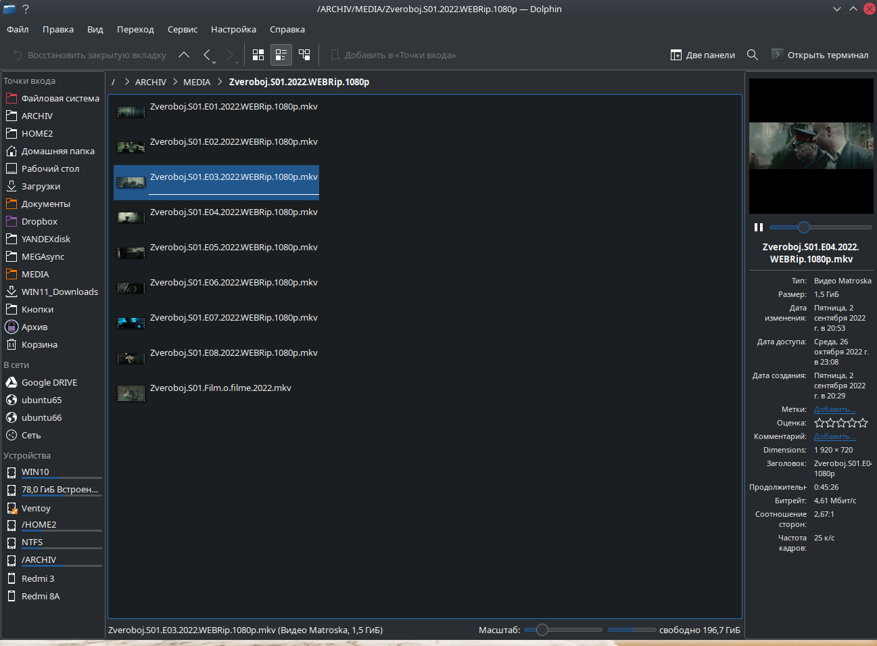Open the Dolphin window menu icon
Screen dimensions: 877x646
click(x=9, y=9)
